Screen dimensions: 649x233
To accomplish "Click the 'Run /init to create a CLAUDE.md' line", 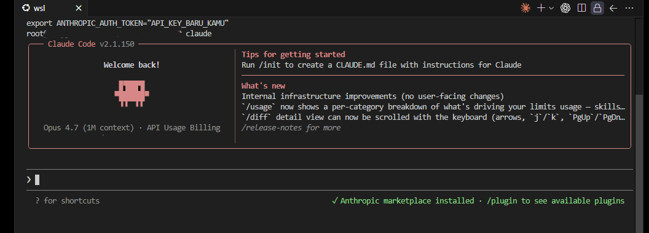I will click(x=381, y=65).
